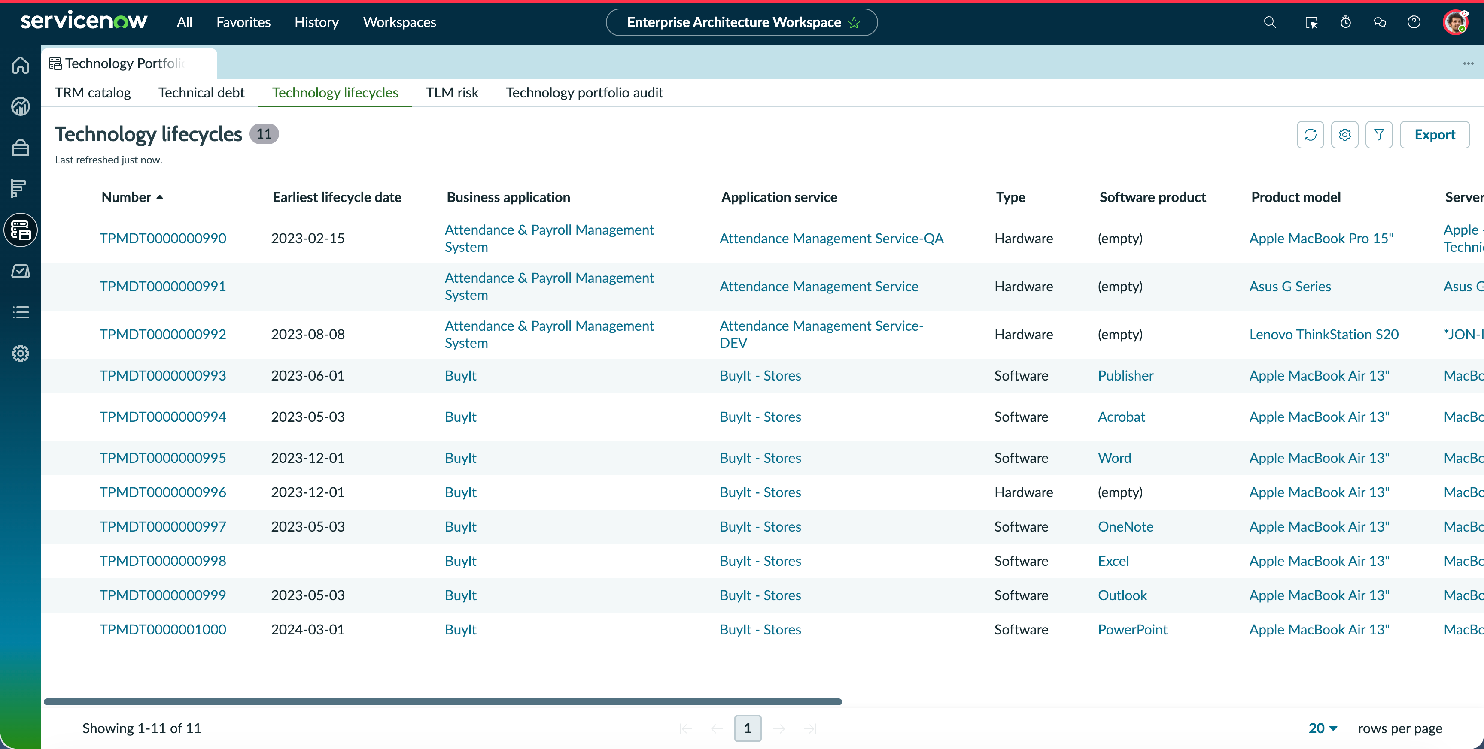The image size is (1484, 749).
Task: Open the help question mark icon
Action: (x=1414, y=22)
